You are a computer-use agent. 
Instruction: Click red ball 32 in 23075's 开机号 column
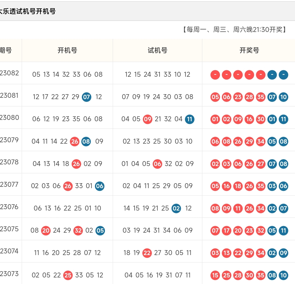click(78, 230)
